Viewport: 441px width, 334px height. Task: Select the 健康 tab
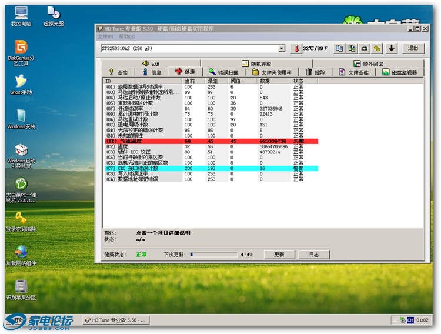185,72
